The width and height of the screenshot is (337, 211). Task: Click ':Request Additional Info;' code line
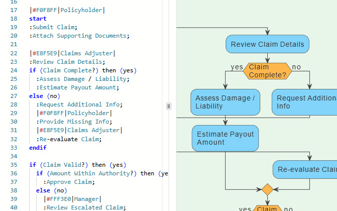coord(79,104)
